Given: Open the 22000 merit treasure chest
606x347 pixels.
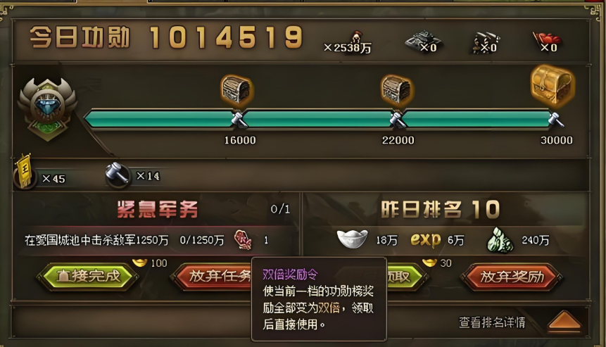Looking at the screenshot, I should coord(397,89).
